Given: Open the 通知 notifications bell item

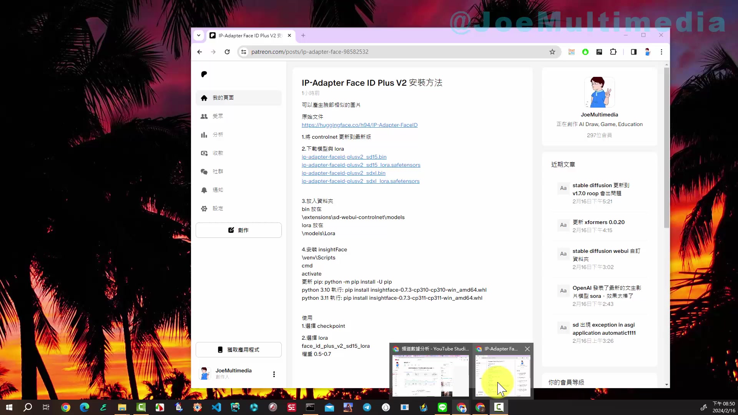Looking at the screenshot, I should tap(217, 190).
